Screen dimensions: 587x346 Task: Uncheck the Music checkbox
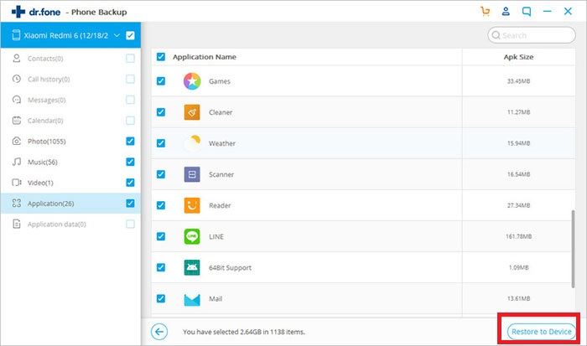click(130, 162)
